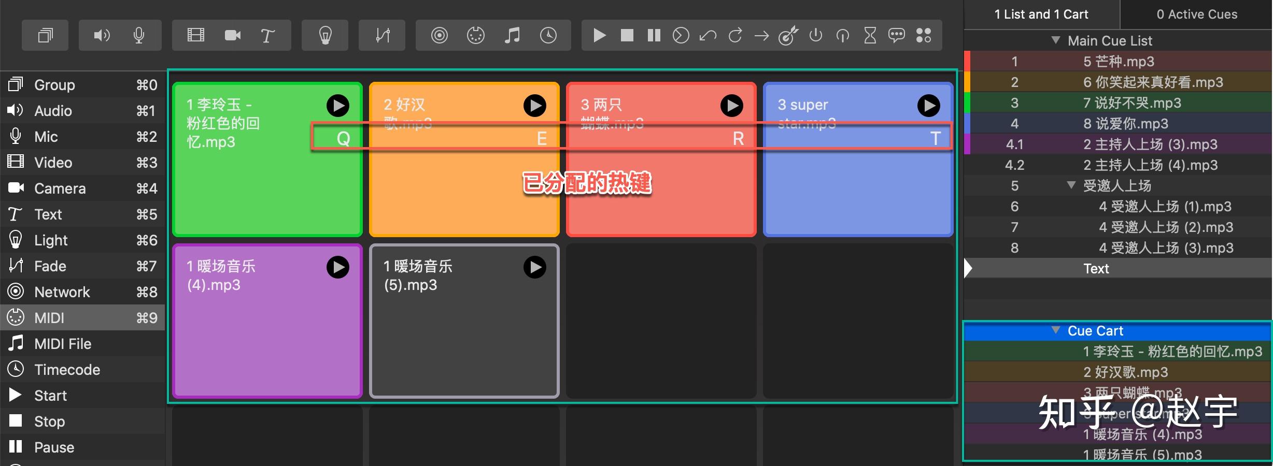Click the Fade cue icon in the top toolbar
The image size is (1273, 466).
click(x=383, y=35)
